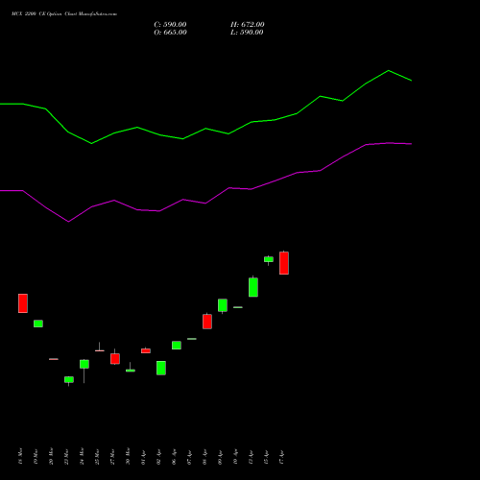480x480 pixels.
Task: Select the low value L: 590.00
Action: tap(247, 33)
